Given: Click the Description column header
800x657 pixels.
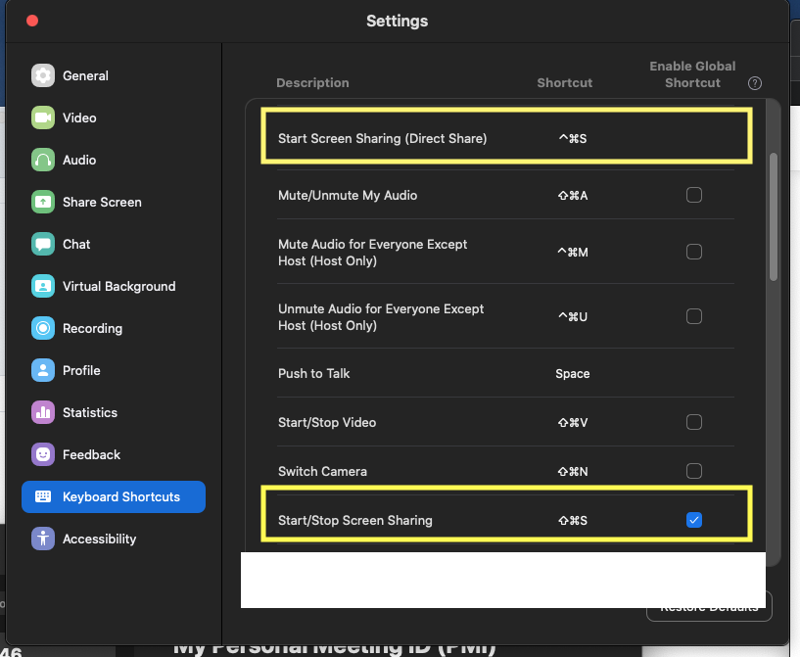Looking at the screenshot, I should click(x=312, y=82).
